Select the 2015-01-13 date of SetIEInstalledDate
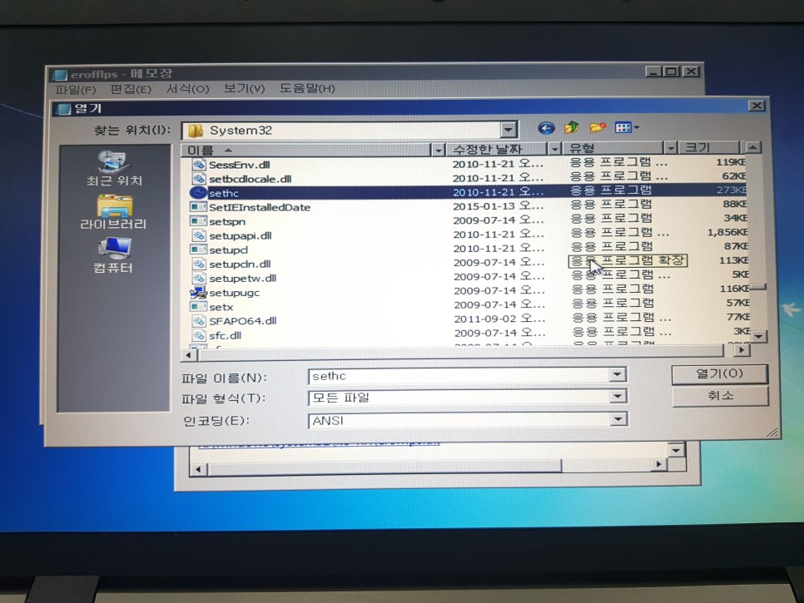The width and height of the screenshot is (804, 603). [498, 206]
